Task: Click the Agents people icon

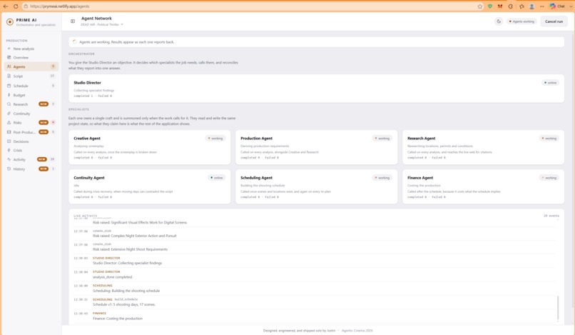Action: tap(9, 66)
